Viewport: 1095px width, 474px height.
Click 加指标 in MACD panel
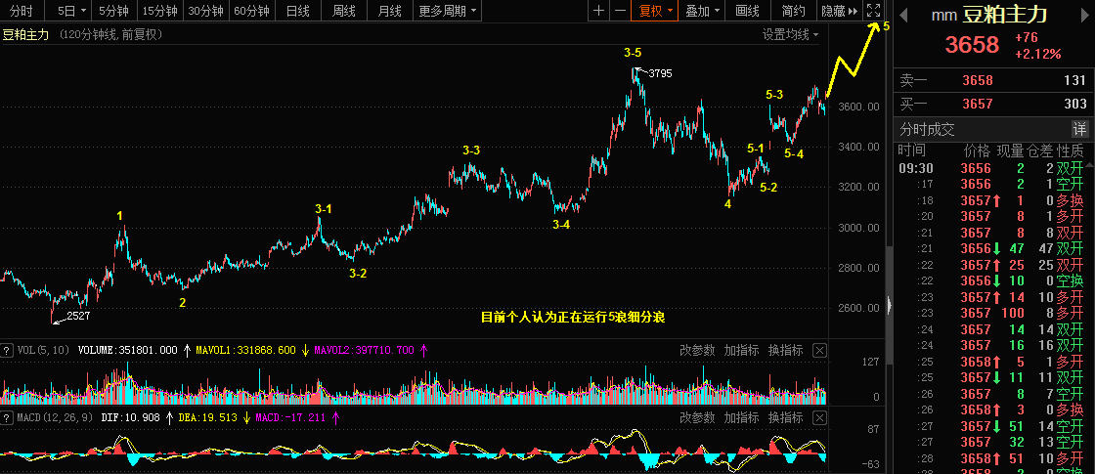point(742,417)
